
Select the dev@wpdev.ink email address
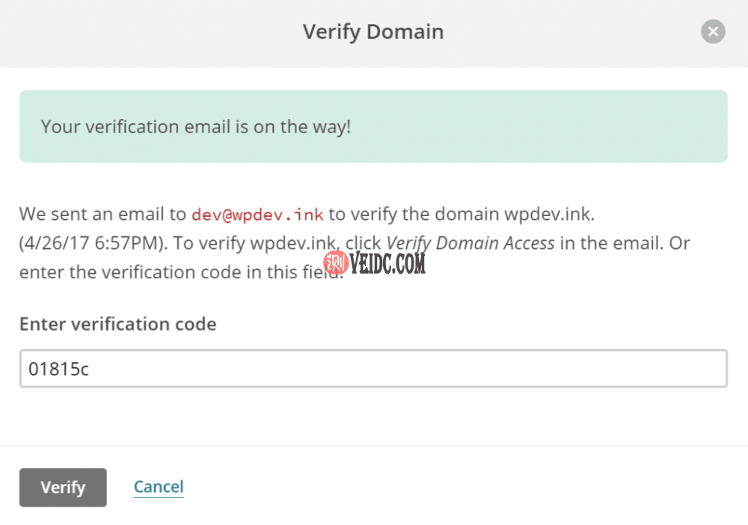(257, 215)
